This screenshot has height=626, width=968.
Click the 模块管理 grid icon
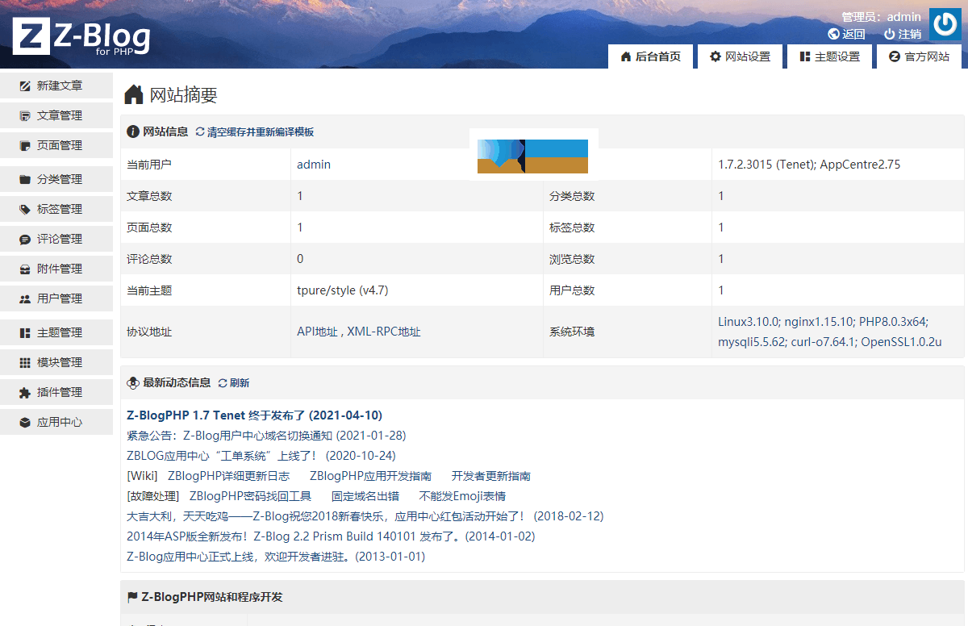click(x=25, y=362)
